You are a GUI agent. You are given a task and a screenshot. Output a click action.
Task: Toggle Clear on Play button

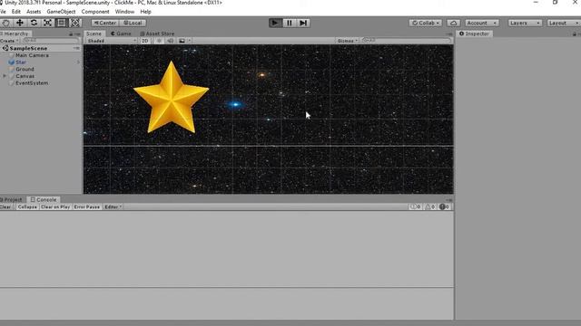click(x=55, y=207)
